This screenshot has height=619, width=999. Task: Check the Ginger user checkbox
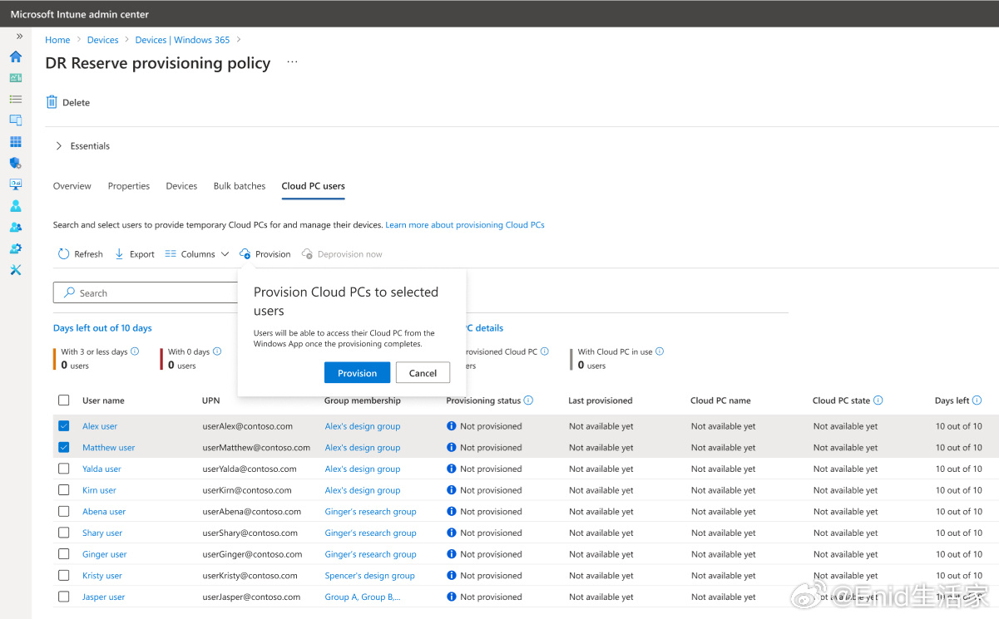(x=64, y=554)
